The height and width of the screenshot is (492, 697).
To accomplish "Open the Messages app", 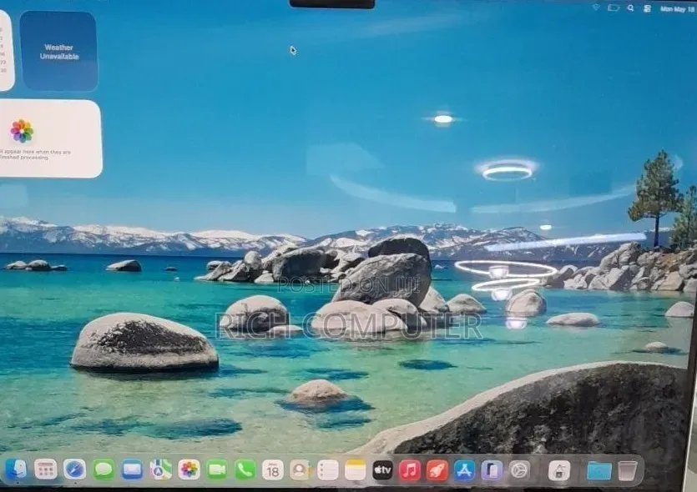I will click(x=104, y=469).
